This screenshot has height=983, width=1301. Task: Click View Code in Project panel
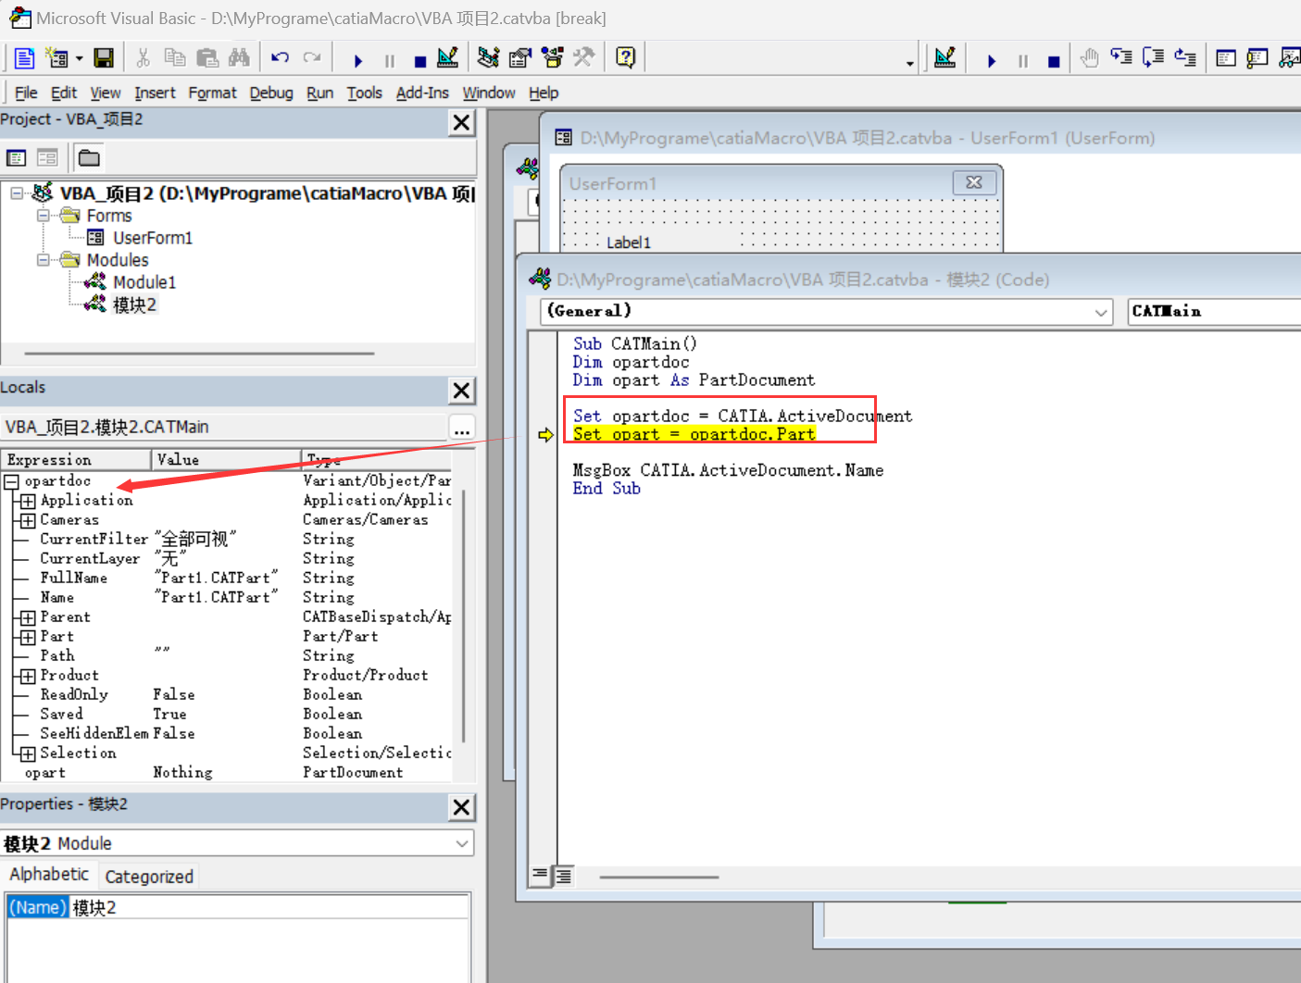point(16,157)
